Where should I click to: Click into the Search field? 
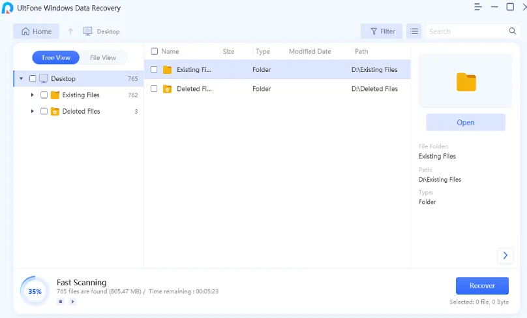tap(467, 31)
